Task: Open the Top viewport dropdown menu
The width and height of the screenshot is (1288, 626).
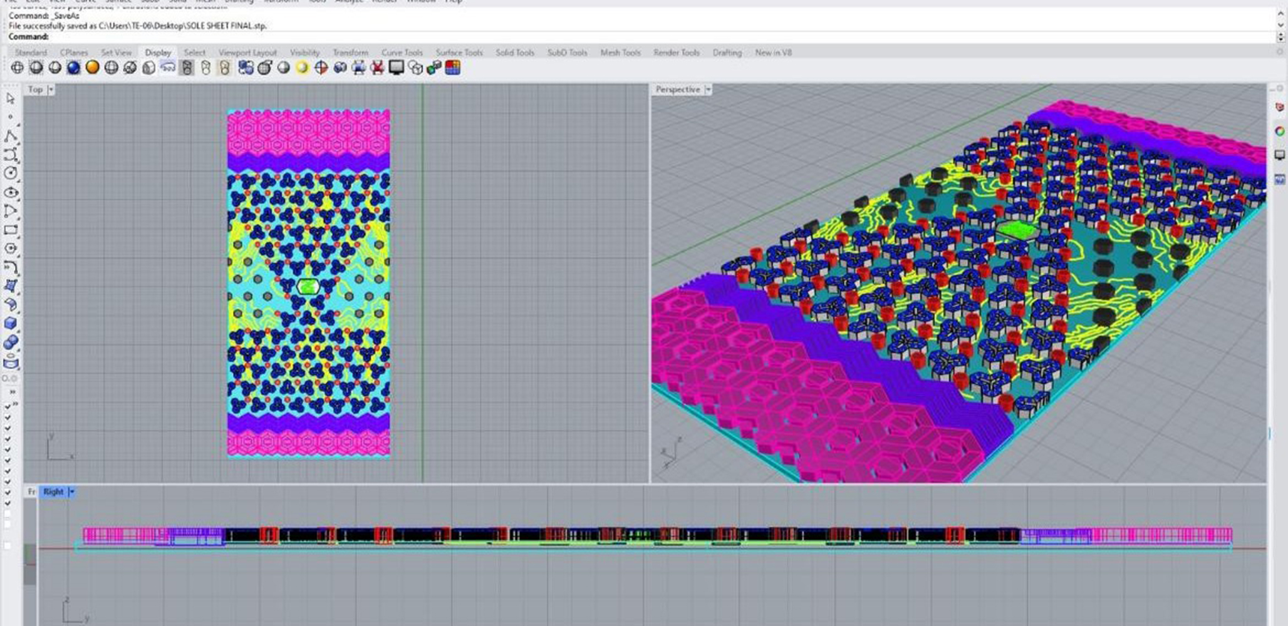Action: coord(51,90)
